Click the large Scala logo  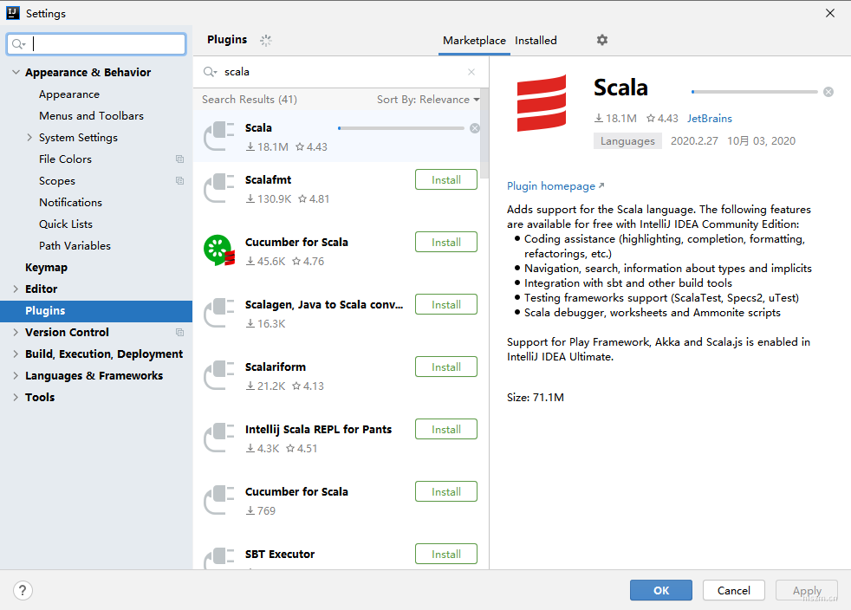click(x=541, y=103)
